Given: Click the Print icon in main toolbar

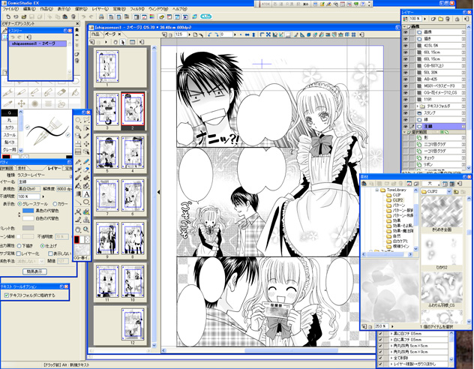Looking at the screenshot, I should coord(101,16).
